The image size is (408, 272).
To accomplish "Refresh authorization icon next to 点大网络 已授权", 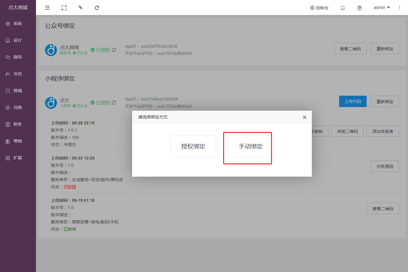I will tap(114, 50).
